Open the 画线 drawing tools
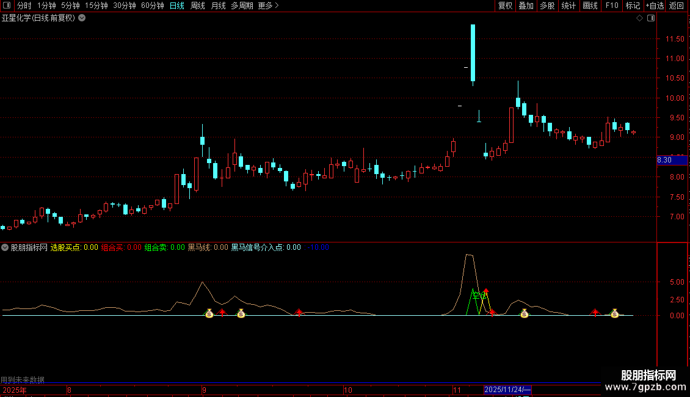Screen dimensions: 690x397 point(590,5)
